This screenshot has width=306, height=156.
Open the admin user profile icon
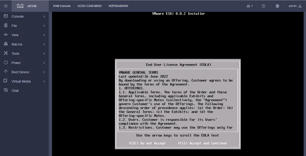pyautogui.click(x=300, y=6)
